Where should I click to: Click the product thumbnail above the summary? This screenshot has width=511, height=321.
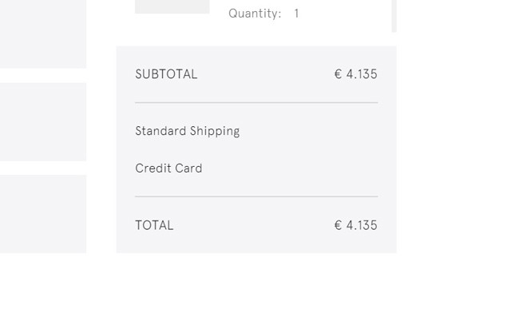click(x=172, y=6)
